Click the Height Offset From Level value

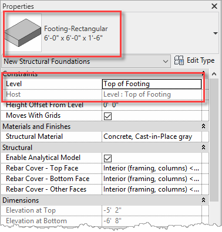click(x=152, y=105)
